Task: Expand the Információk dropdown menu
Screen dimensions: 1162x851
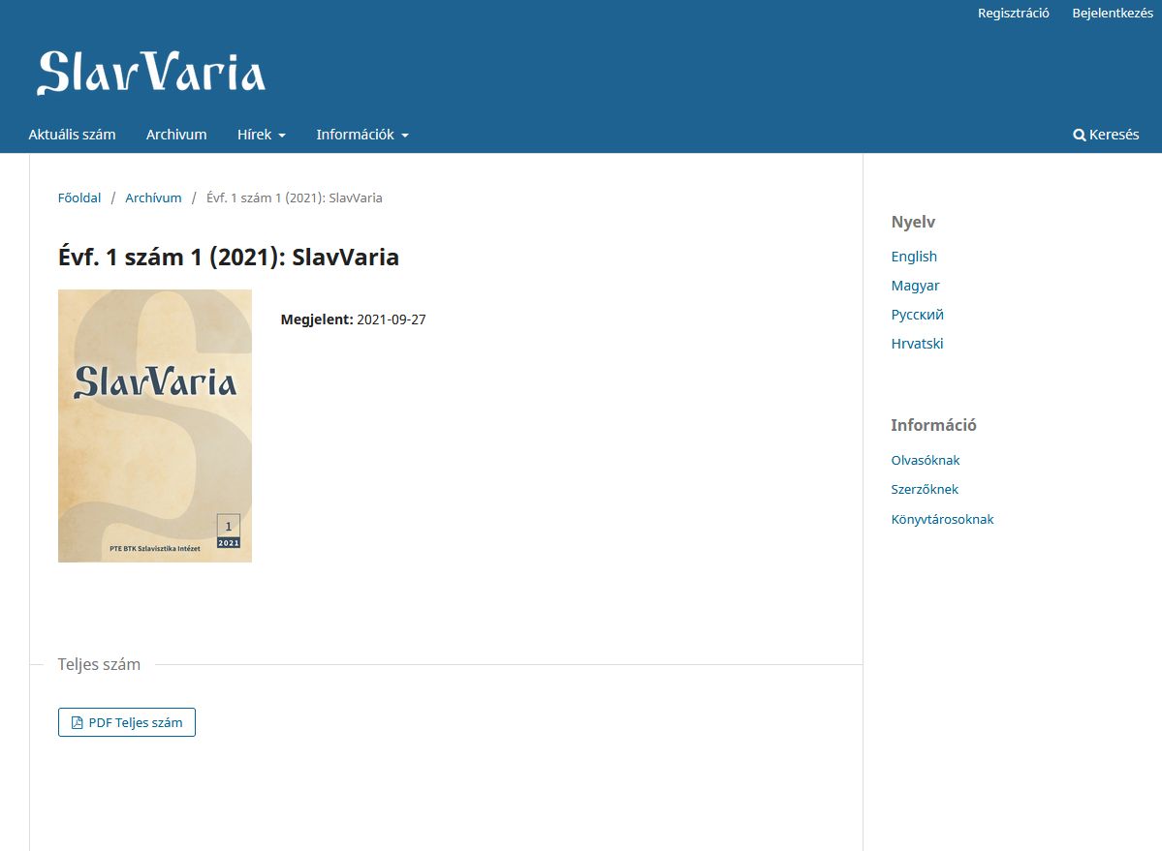Action: 362,135
